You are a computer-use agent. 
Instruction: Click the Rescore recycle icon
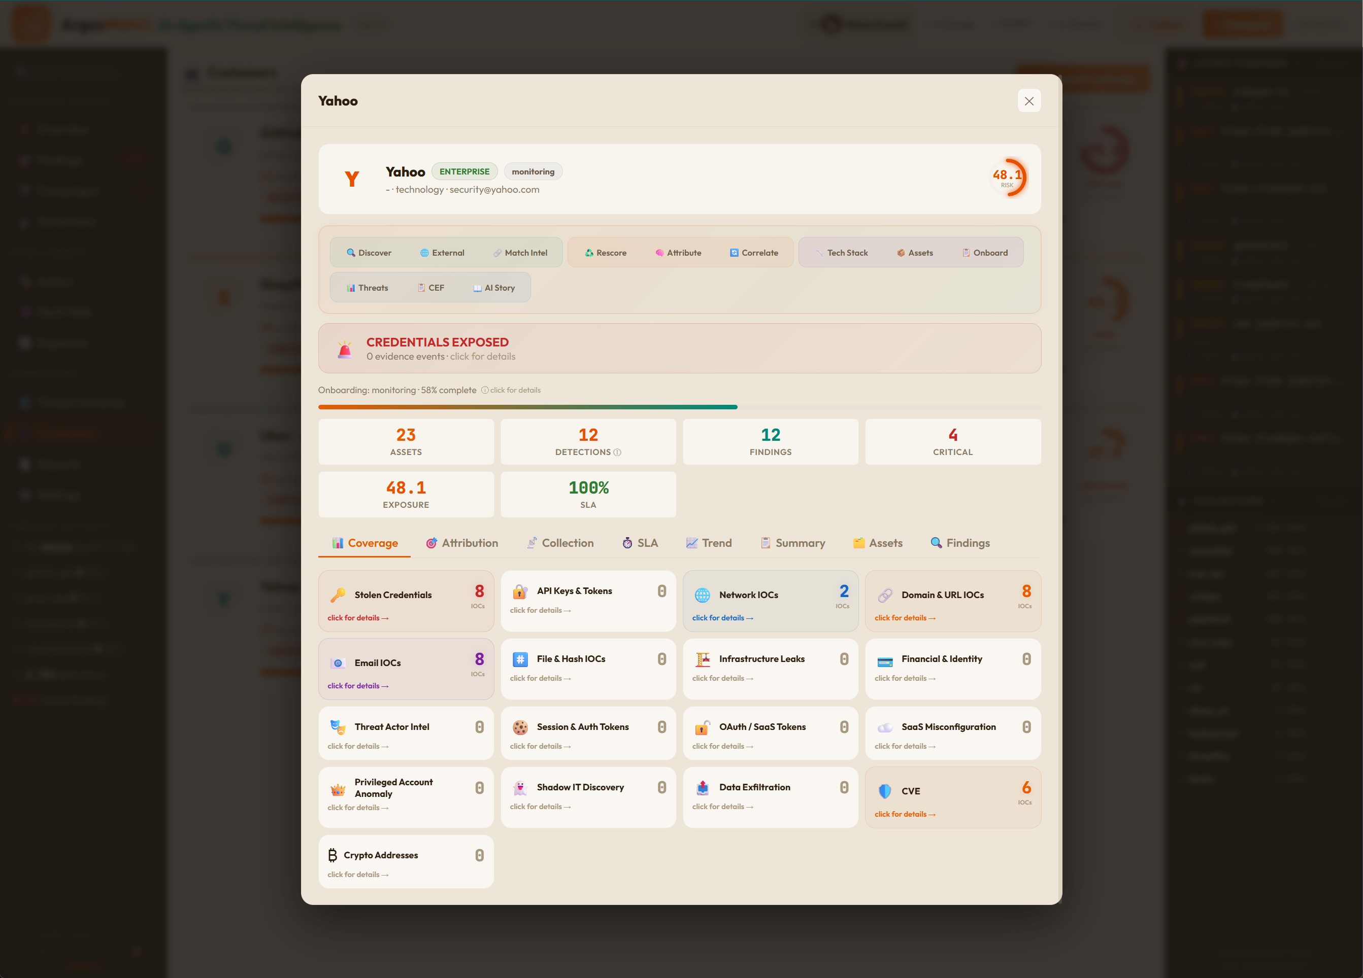tap(589, 253)
